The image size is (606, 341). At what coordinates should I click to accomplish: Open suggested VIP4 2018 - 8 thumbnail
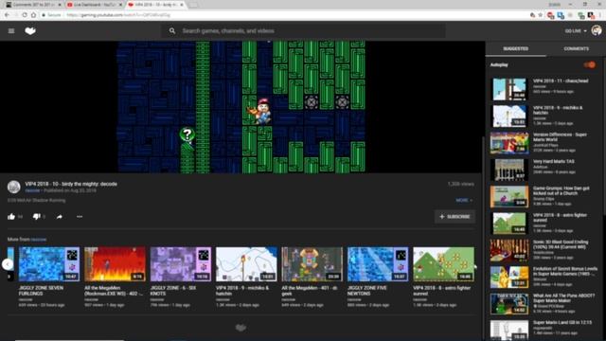click(x=509, y=224)
